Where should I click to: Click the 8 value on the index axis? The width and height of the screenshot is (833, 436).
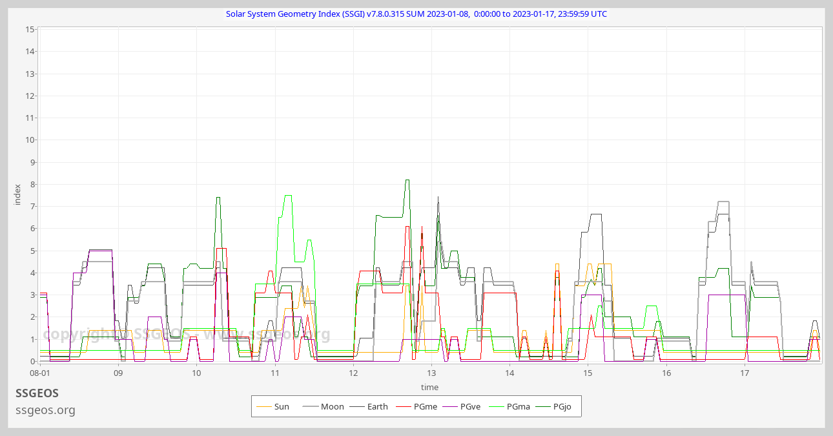click(32, 184)
